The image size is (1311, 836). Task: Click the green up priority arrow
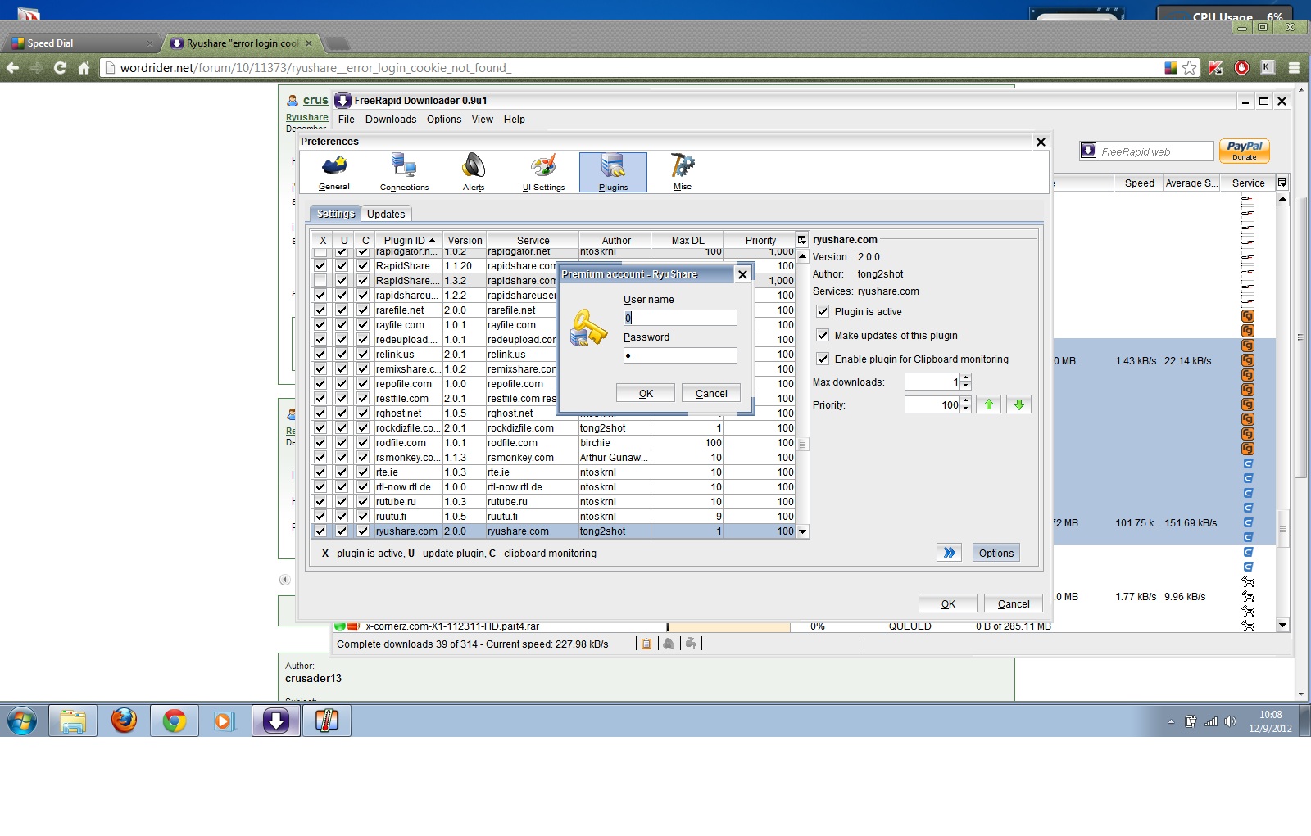point(989,404)
